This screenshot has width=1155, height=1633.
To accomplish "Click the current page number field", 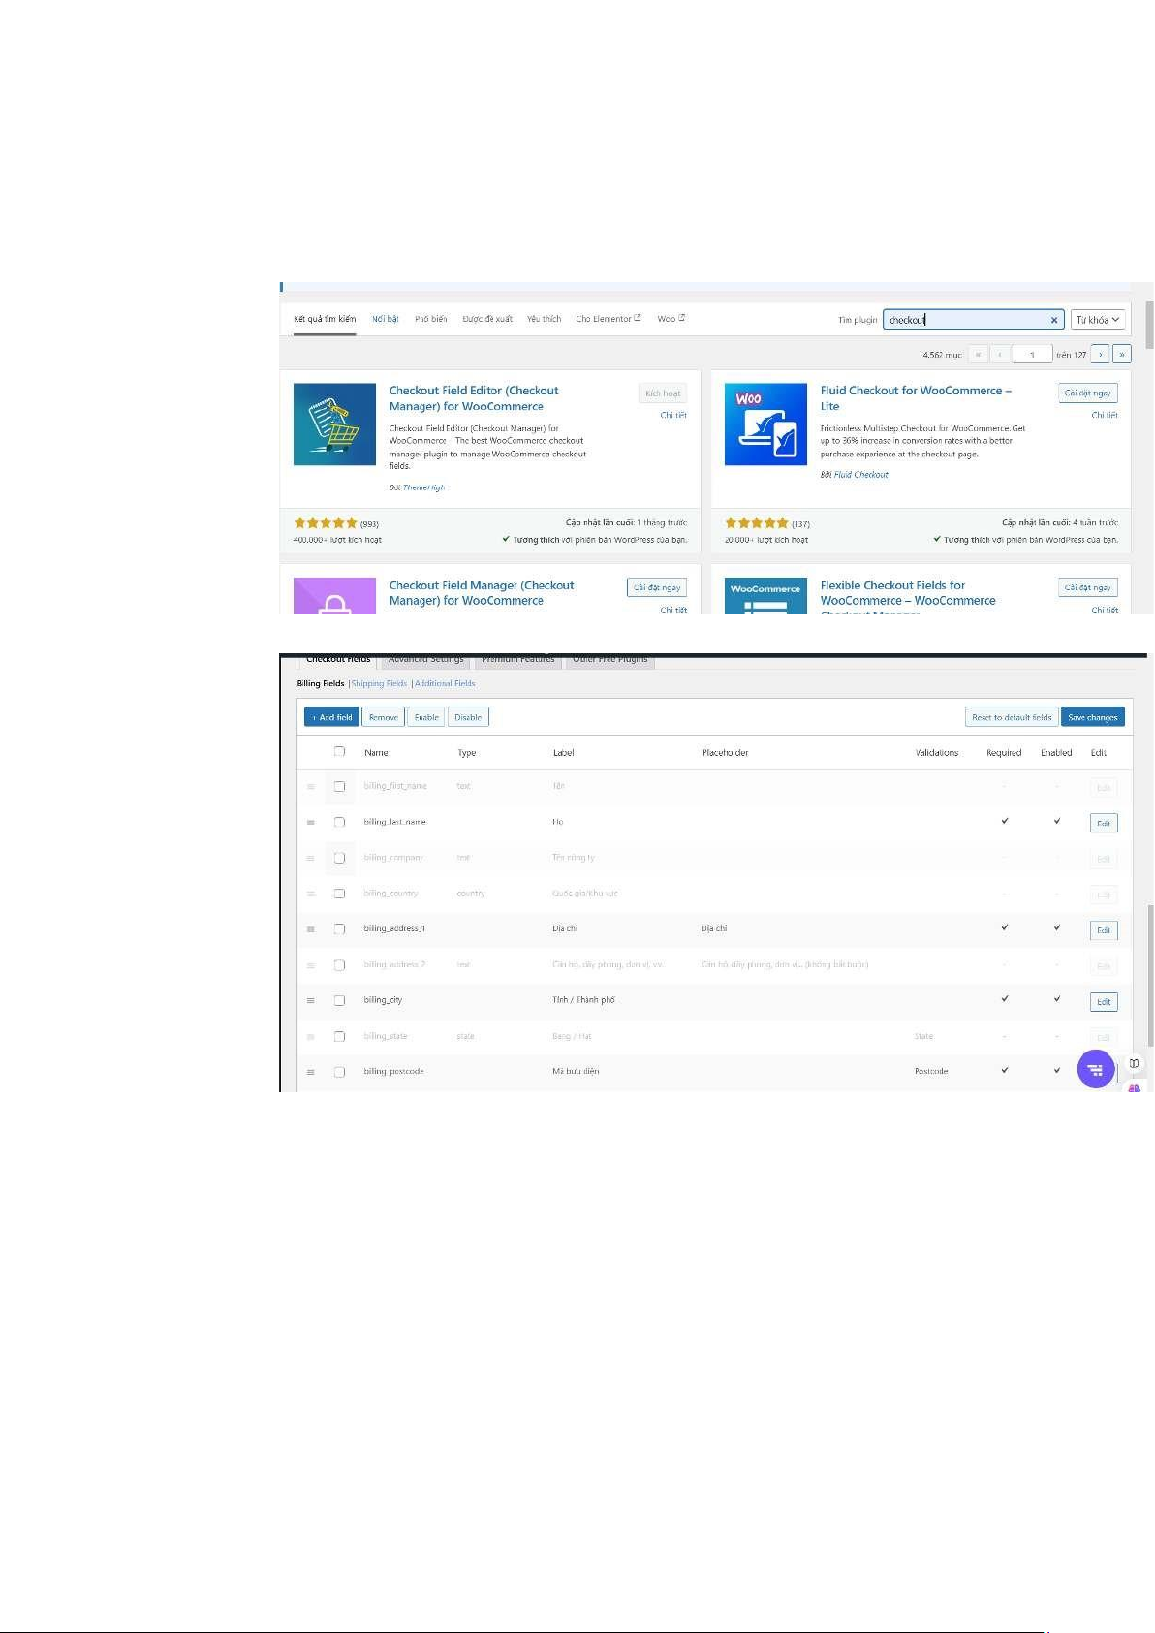I will click(x=1032, y=355).
